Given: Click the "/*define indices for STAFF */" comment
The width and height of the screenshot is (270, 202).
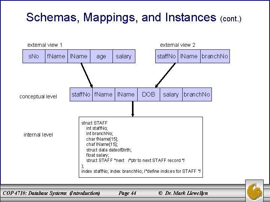Looking at the screenshot, I should (172, 171).
